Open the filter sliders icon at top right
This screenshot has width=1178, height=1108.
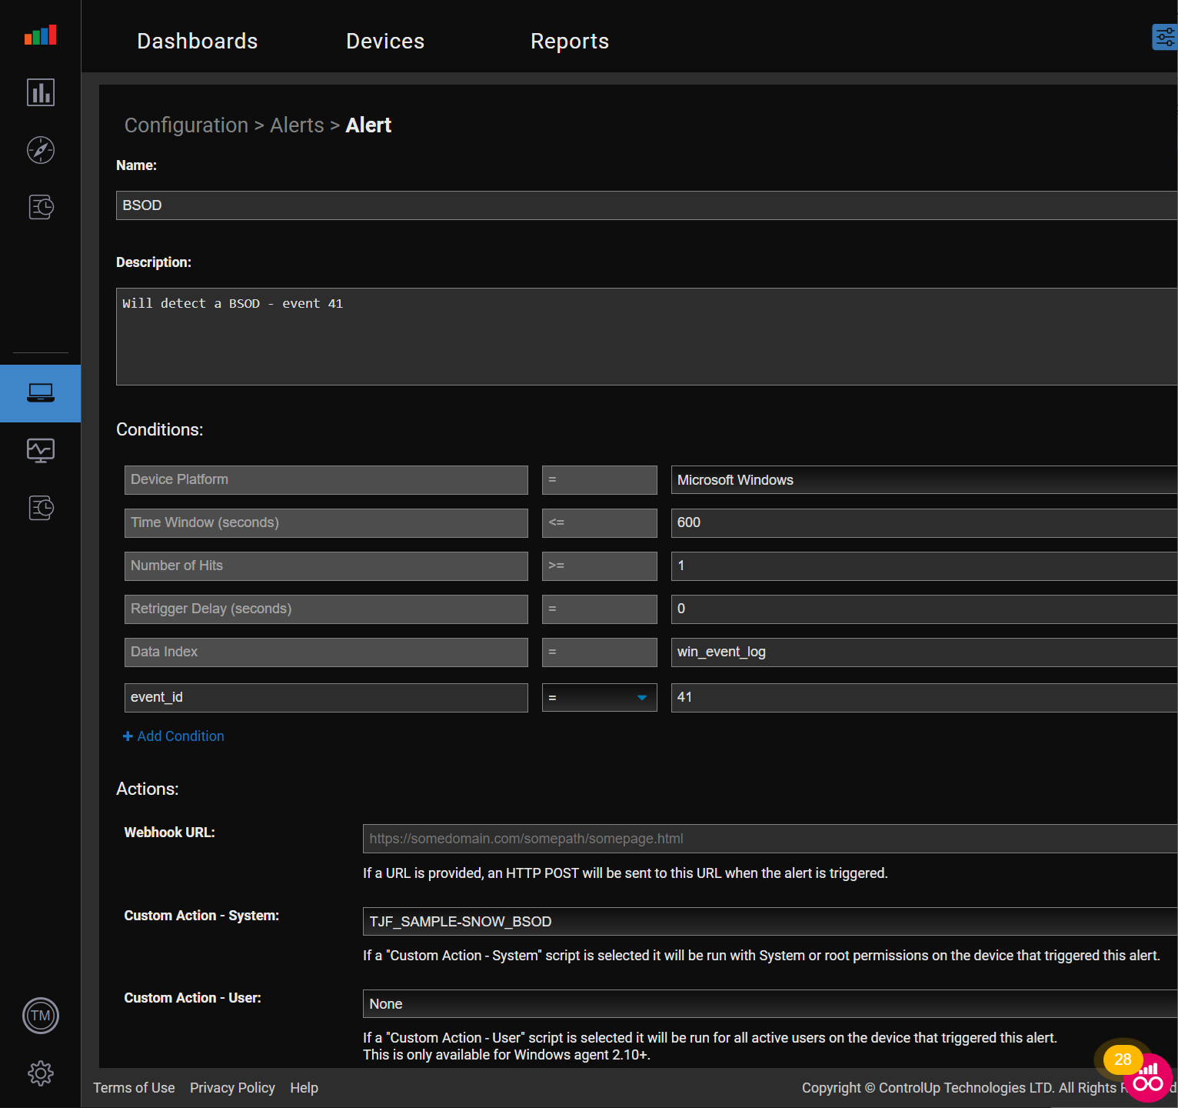[1164, 37]
